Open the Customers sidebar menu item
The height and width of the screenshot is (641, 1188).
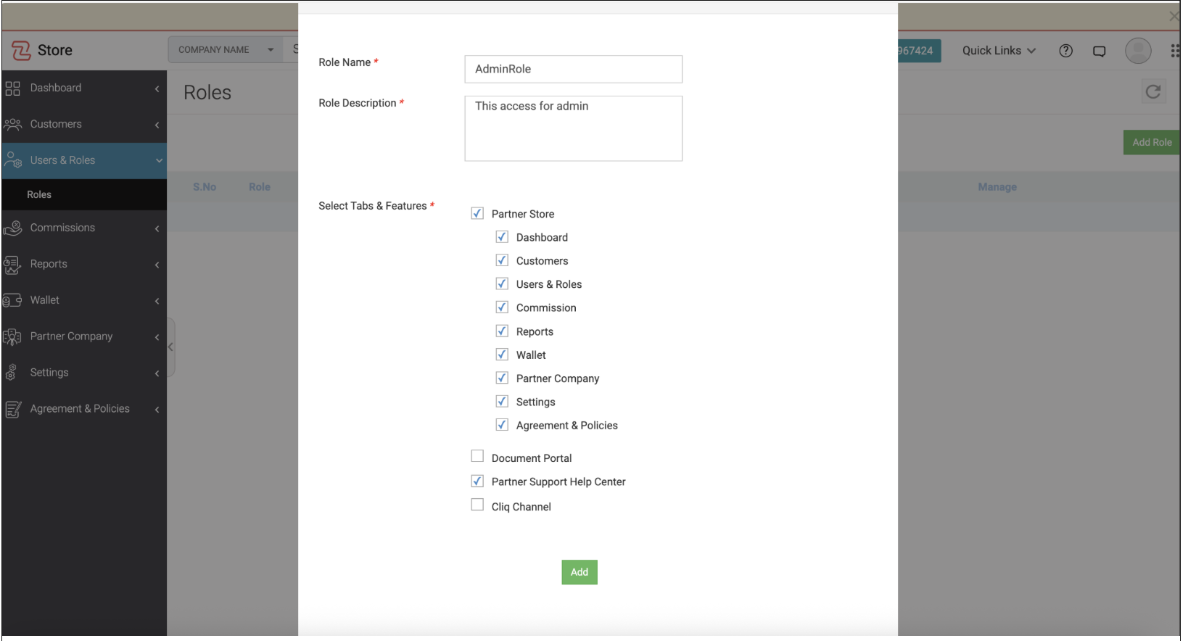[x=84, y=125]
